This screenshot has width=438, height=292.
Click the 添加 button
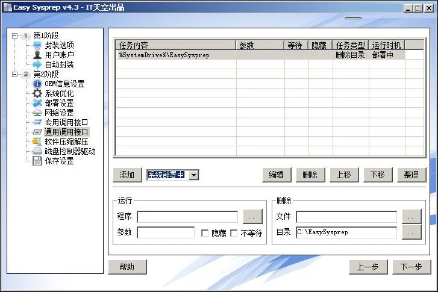tap(127, 175)
